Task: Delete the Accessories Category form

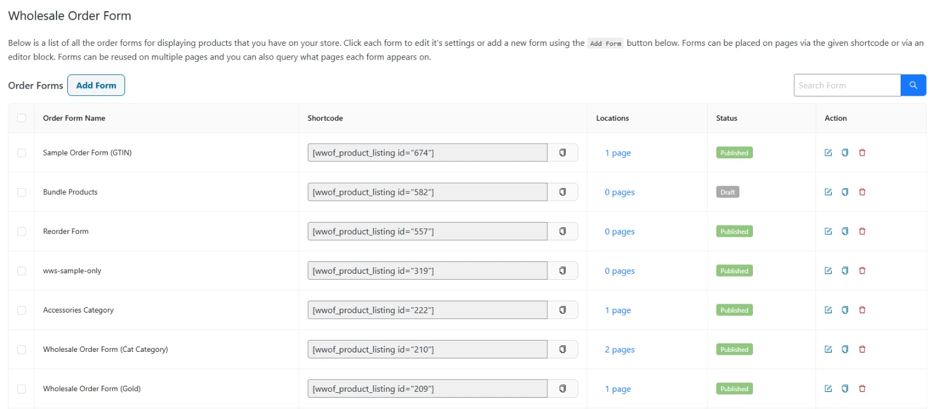Action: (862, 310)
